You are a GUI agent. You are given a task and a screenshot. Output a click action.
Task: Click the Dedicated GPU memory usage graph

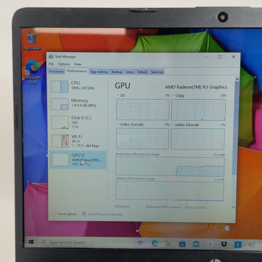click(170, 167)
